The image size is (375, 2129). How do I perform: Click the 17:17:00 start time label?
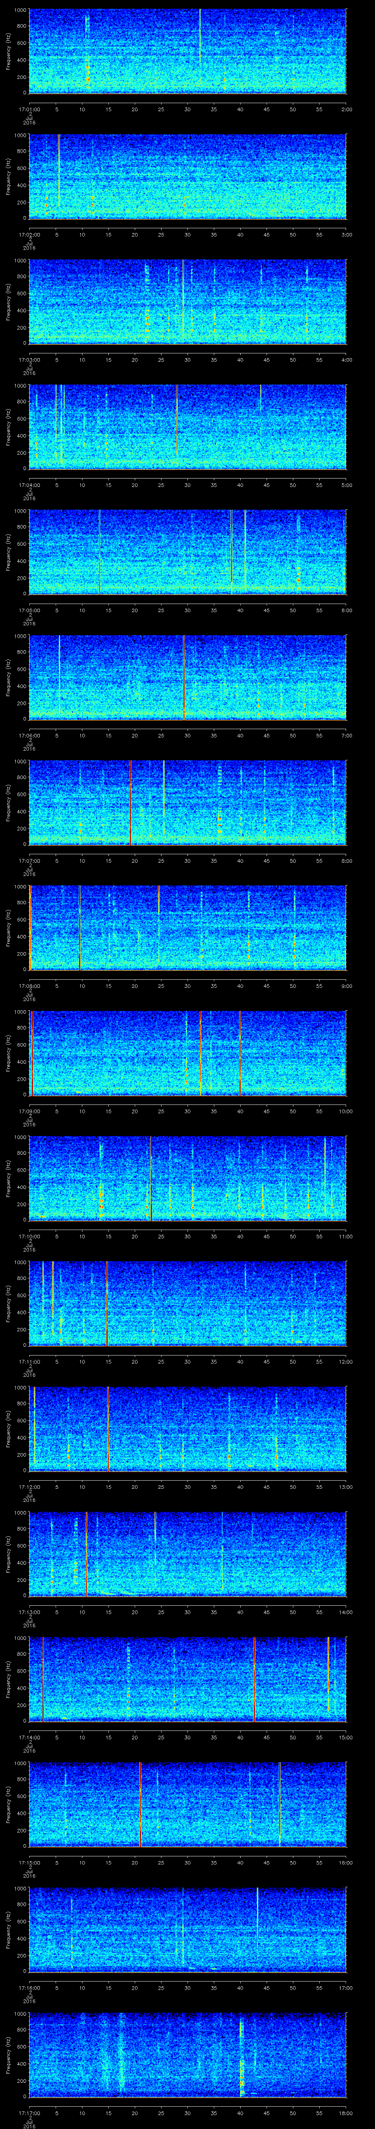29,2113
